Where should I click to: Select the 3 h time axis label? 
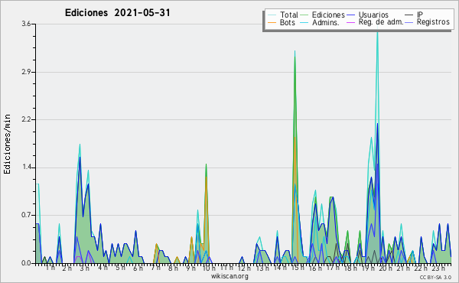pyautogui.click(x=85, y=268)
